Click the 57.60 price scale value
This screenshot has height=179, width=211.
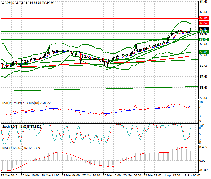pos(204,77)
